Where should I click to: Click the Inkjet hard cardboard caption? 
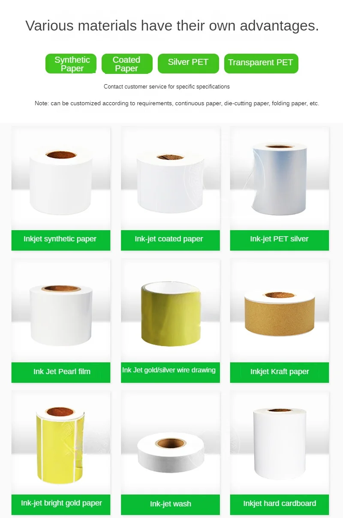click(280, 504)
